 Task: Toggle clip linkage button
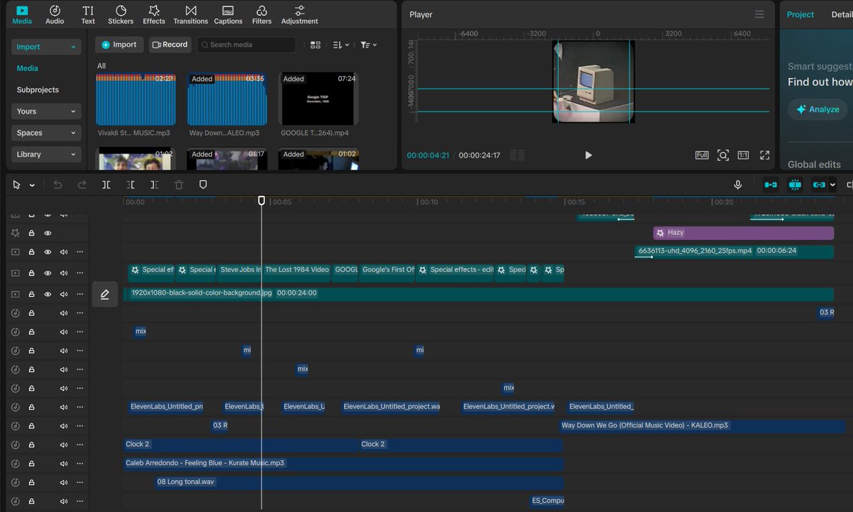pos(819,185)
